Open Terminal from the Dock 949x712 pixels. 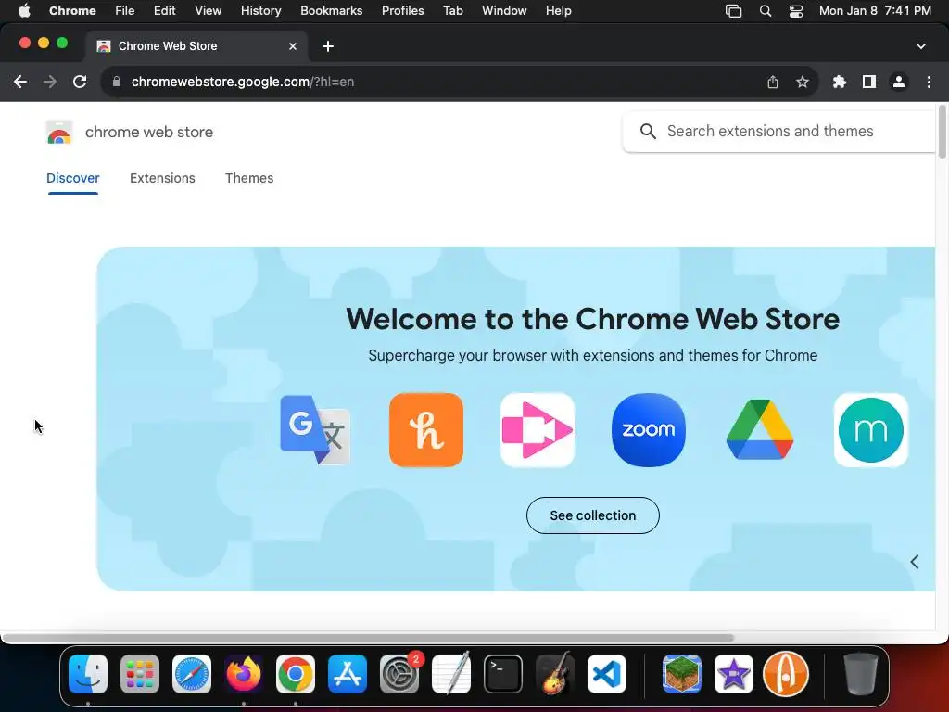pyautogui.click(x=503, y=674)
